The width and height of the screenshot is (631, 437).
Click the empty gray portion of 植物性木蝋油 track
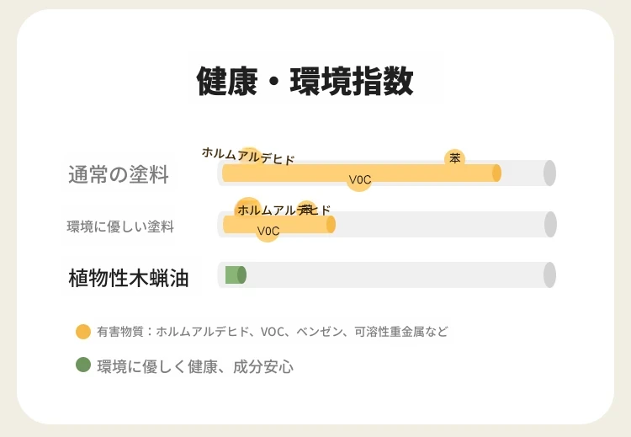(395, 275)
